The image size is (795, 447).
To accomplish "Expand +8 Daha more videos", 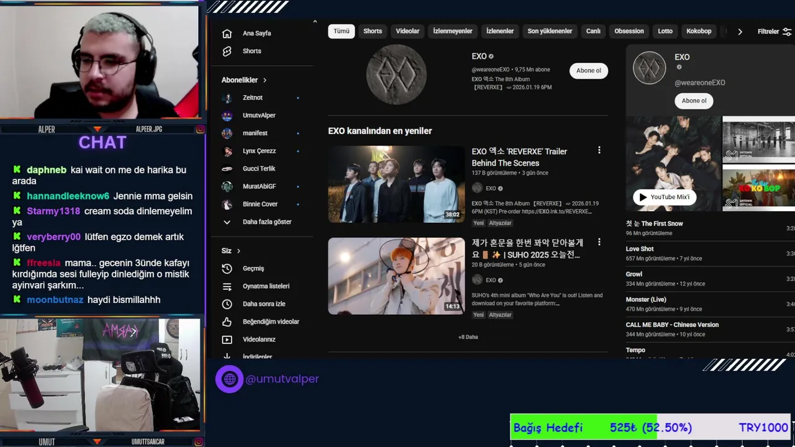I will pos(468,337).
